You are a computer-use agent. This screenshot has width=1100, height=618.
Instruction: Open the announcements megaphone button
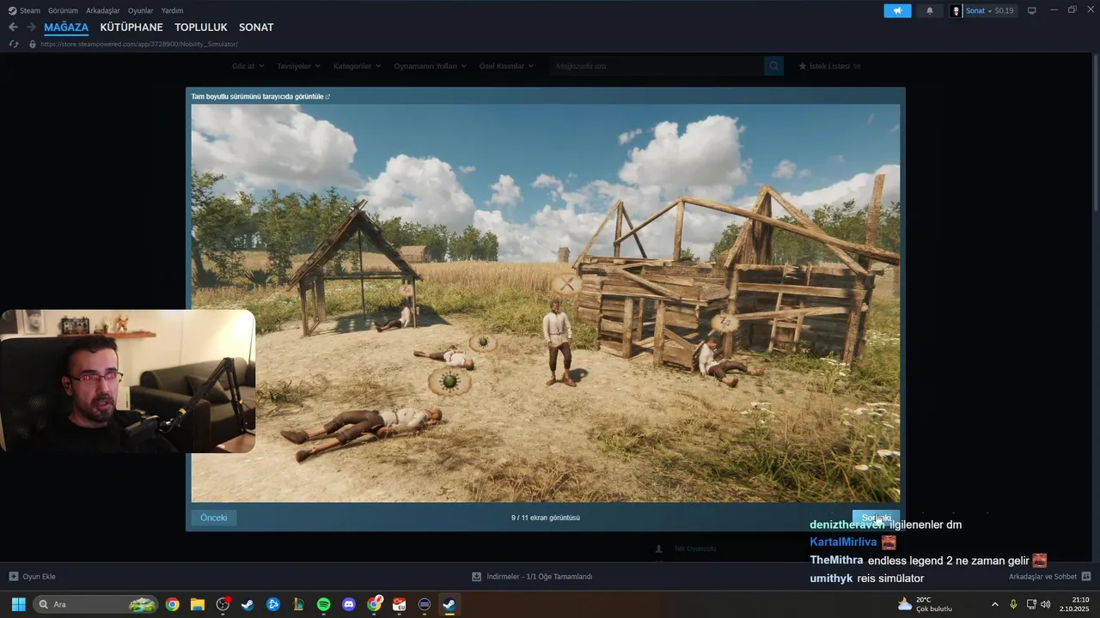click(897, 11)
